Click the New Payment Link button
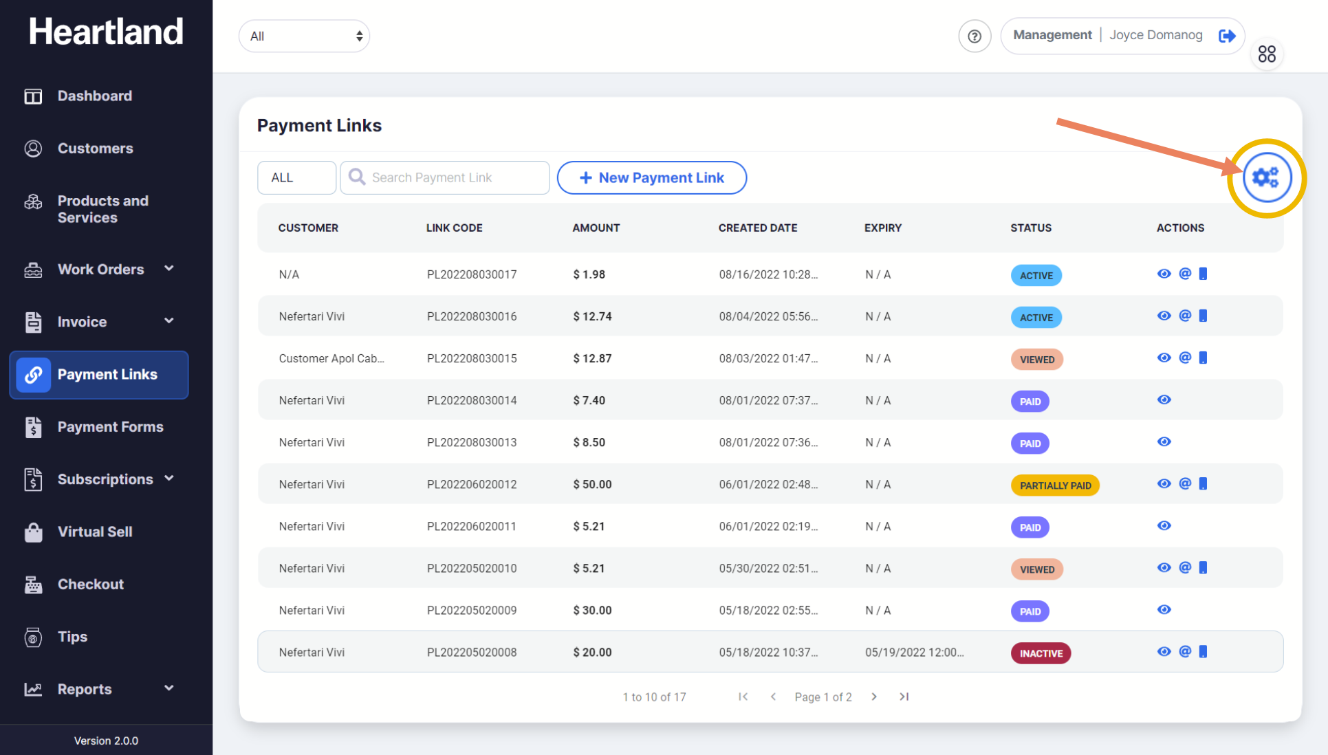Viewport: 1328px width, 755px height. [x=651, y=177]
